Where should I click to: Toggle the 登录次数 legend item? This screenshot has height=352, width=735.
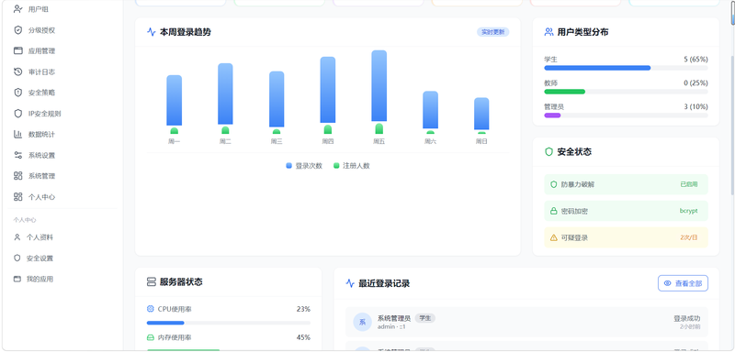click(304, 166)
